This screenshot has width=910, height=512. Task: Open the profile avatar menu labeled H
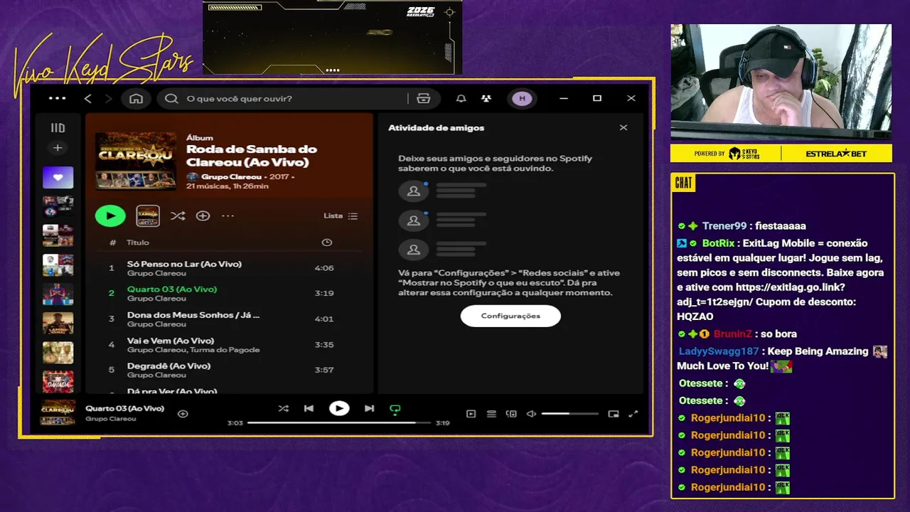point(522,99)
